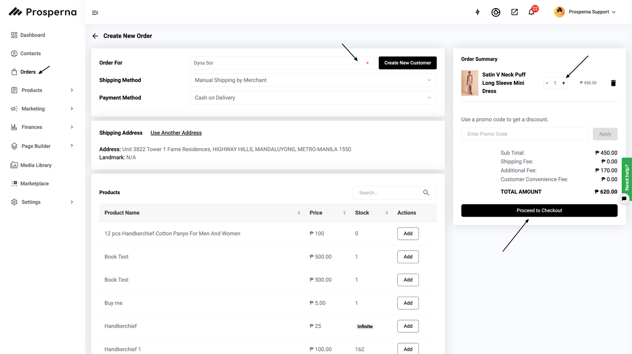Click Proceed to Checkout button
Screen dimensions: 632x354
click(539, 211)
